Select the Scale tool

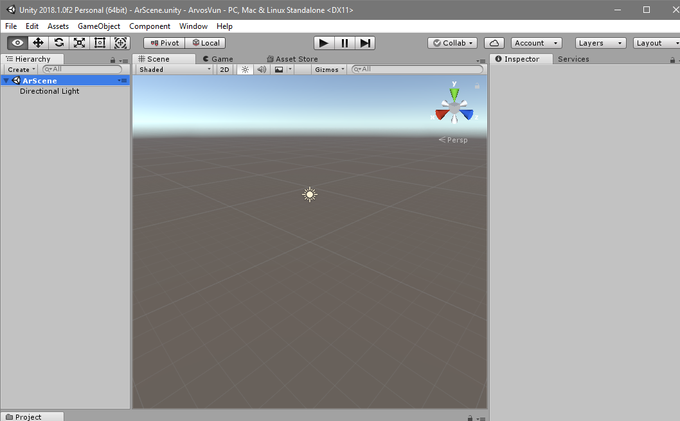[x=80, y=42]
